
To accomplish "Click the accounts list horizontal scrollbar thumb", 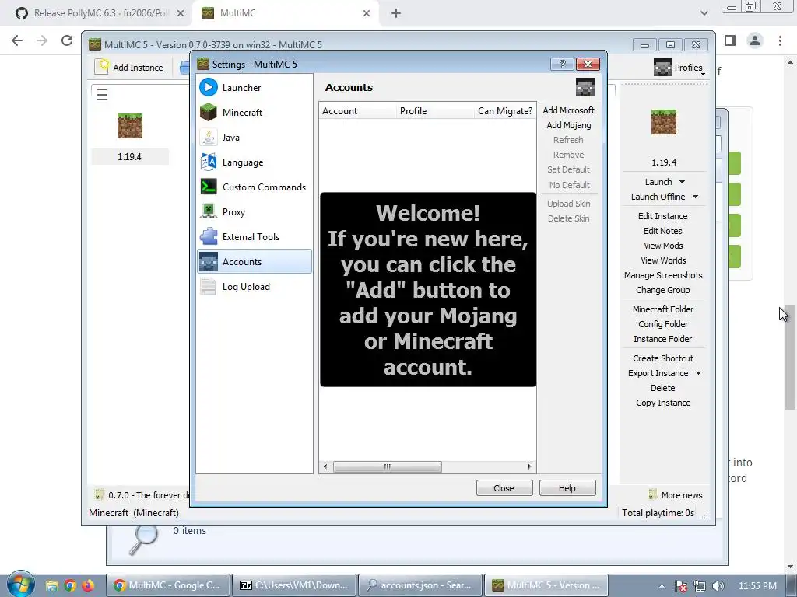I will [x=388, y=466].
